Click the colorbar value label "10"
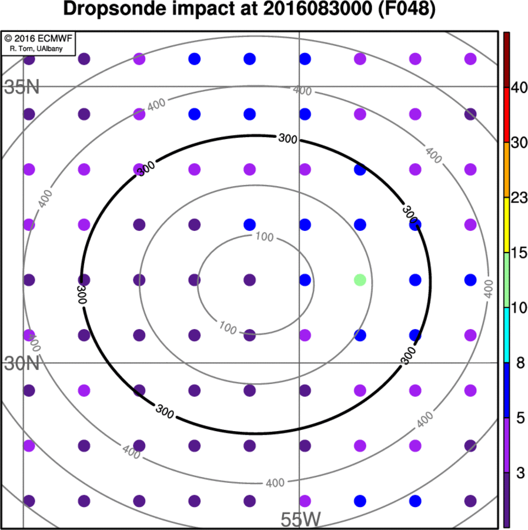The width and height of the screenshot is (528, 530). (x=519, y=307)
